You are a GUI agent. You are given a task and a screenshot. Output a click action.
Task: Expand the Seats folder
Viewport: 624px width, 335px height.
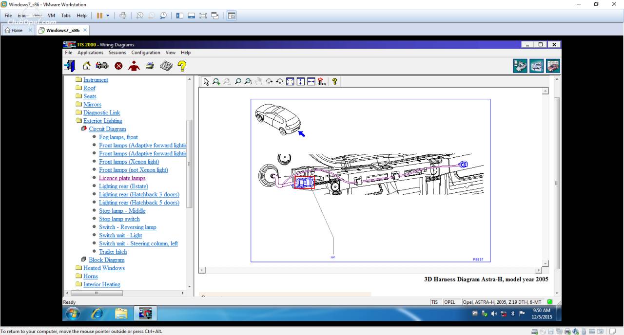(x=78, y=96)
